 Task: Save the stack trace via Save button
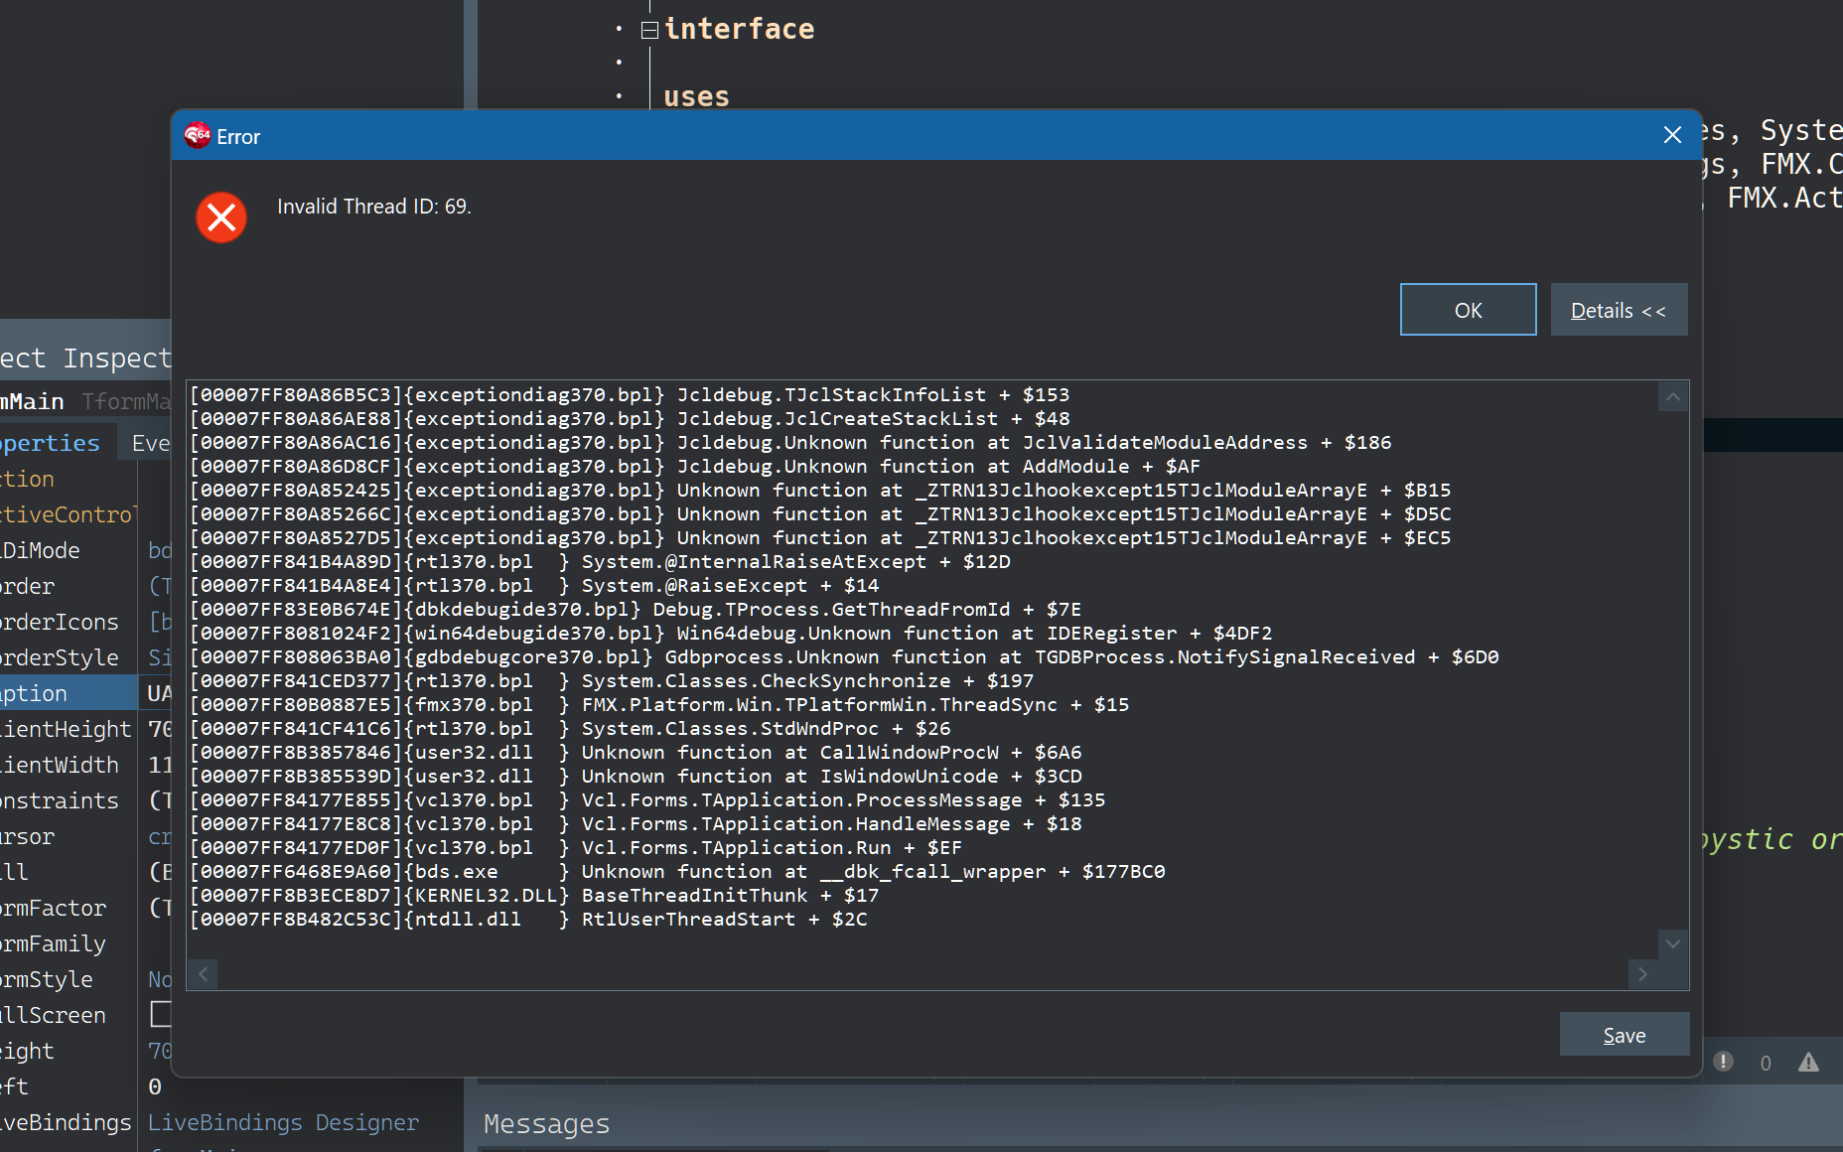point(1624,1035)
